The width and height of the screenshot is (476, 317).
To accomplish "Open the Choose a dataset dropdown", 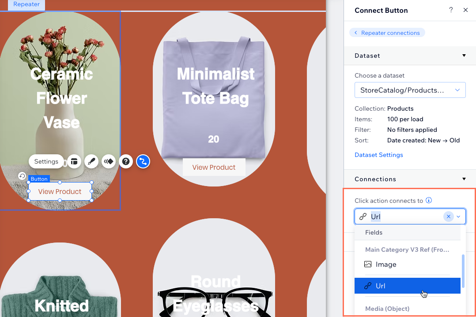I will tap(410, 90).
